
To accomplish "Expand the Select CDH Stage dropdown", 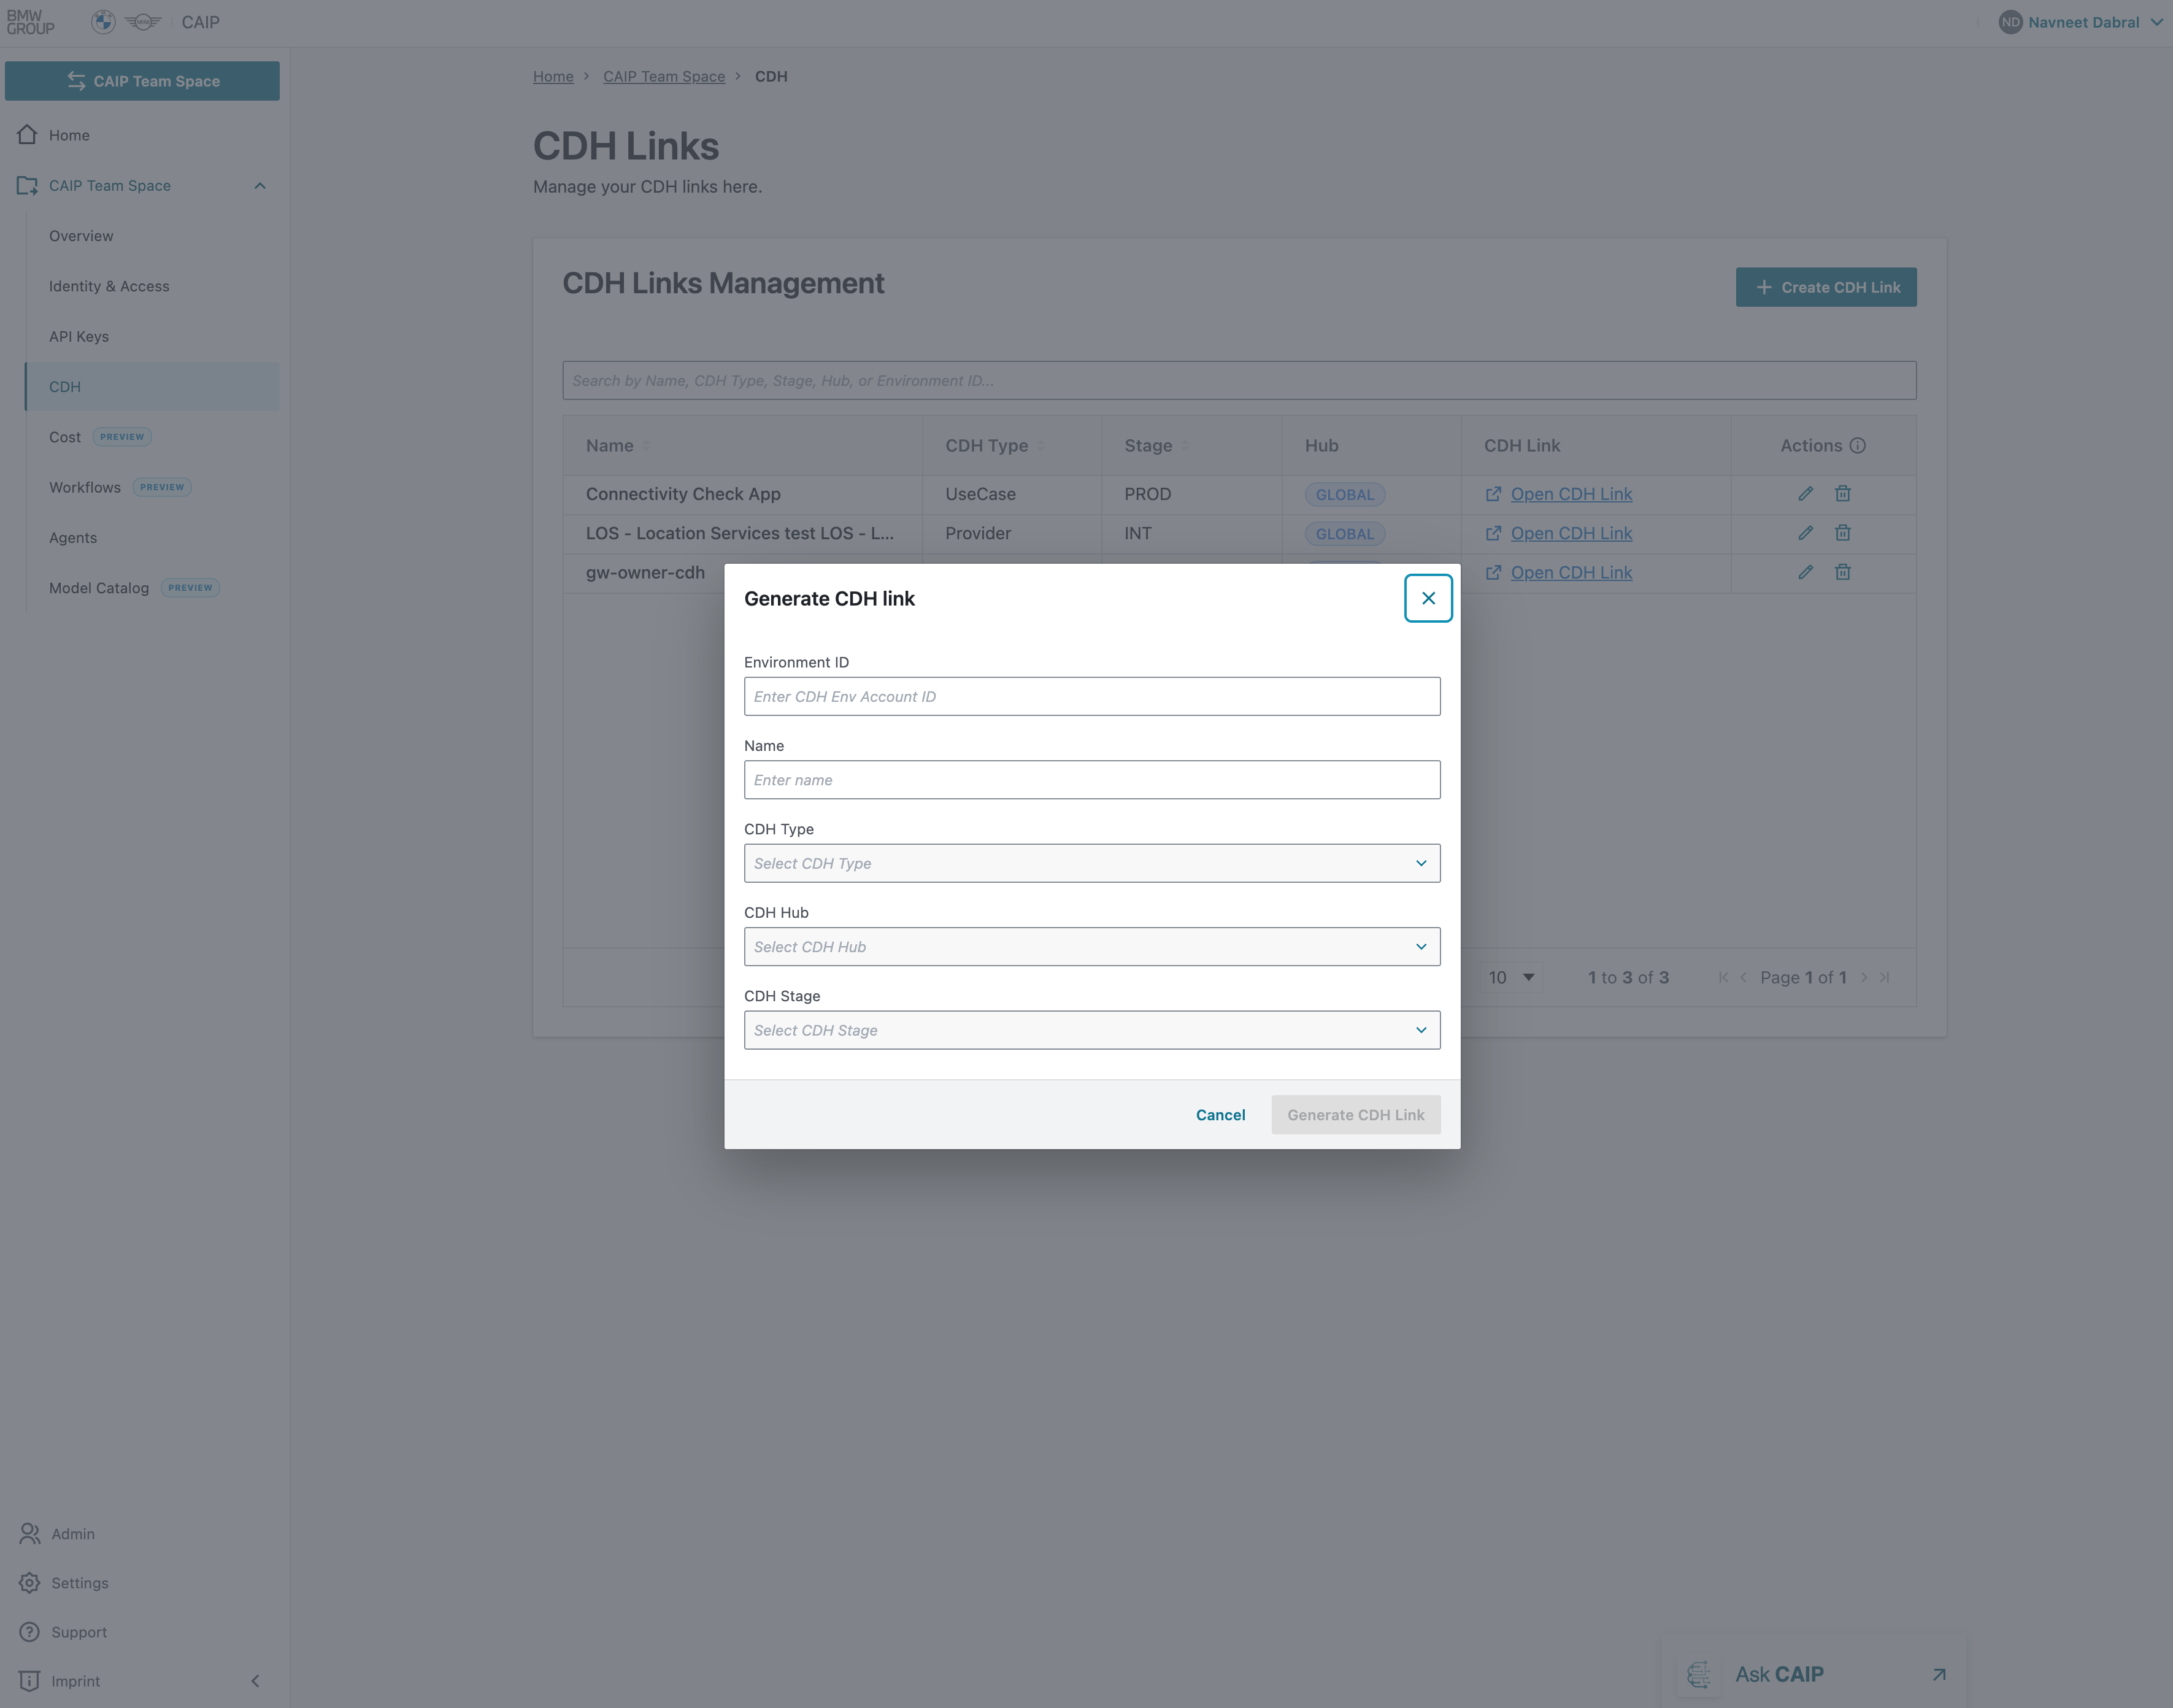I will tap(1092, 1030).
